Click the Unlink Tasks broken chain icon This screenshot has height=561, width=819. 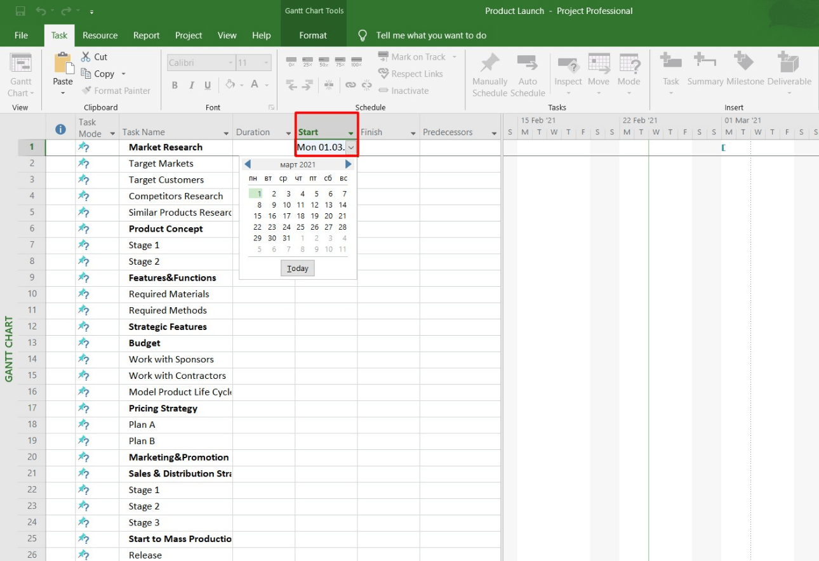(366, 84)
